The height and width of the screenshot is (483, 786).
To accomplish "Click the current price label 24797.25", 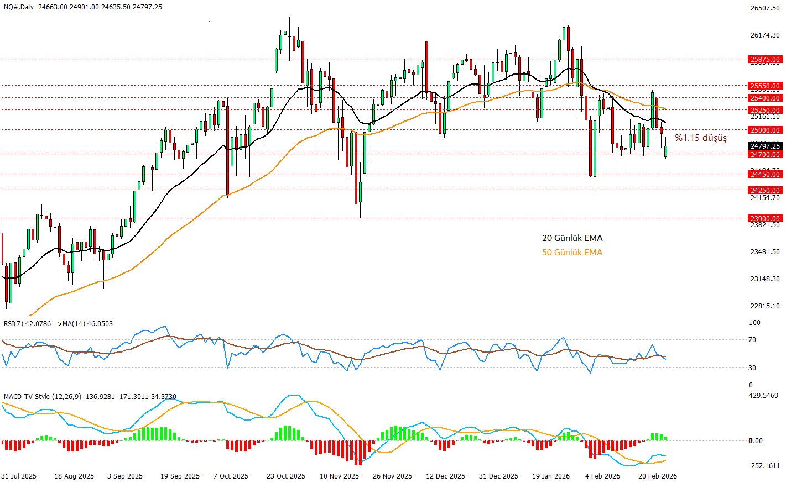I will coord(764,146).
